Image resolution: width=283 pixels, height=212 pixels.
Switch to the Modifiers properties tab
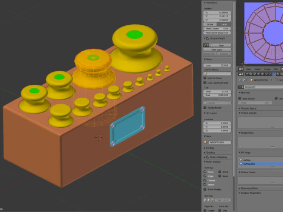pos(270,74)
